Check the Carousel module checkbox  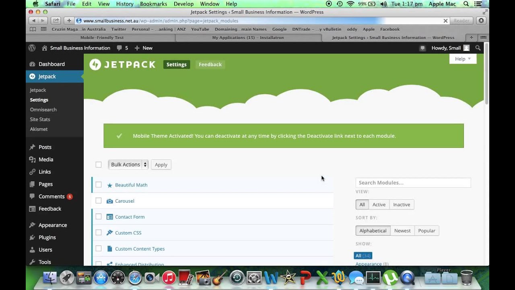tap(99, 201)
